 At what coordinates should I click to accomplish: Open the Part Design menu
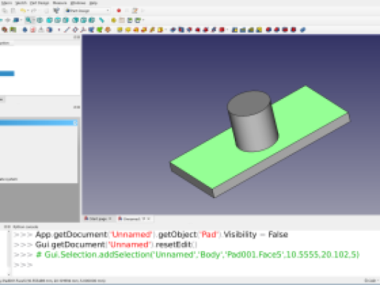[40, 3]
